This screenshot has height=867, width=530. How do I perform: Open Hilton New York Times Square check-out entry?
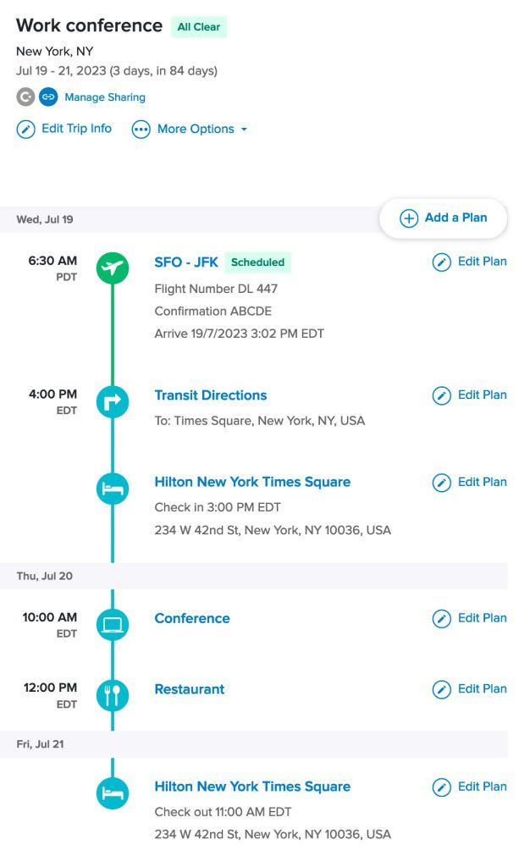tap(252, 787)
